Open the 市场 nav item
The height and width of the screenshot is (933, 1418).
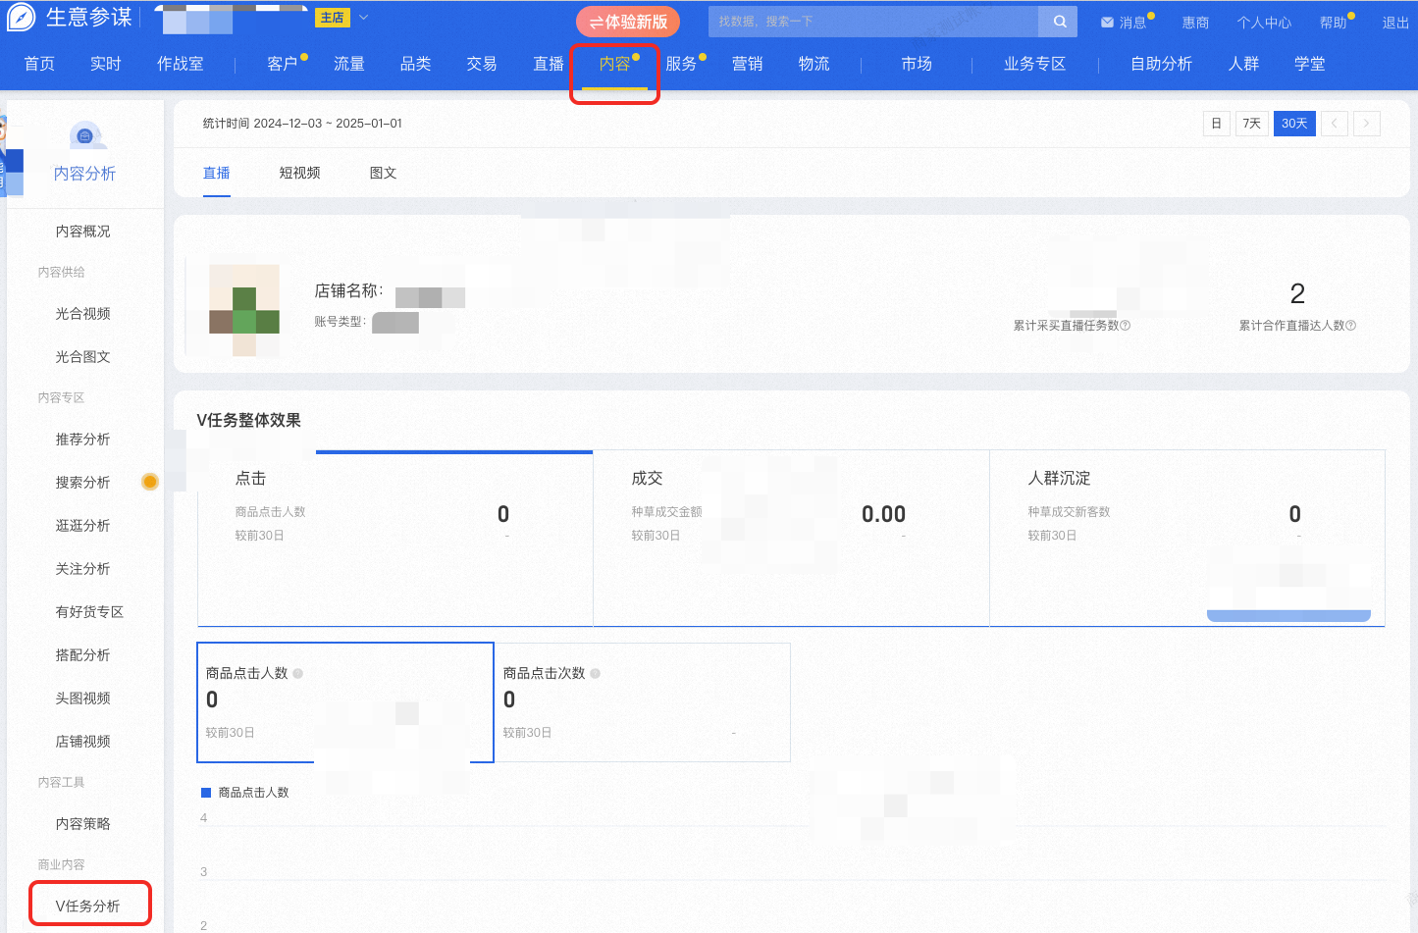917,64
